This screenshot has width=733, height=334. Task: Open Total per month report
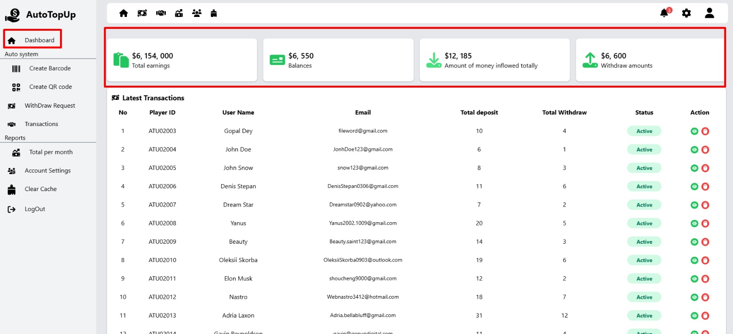51,152
